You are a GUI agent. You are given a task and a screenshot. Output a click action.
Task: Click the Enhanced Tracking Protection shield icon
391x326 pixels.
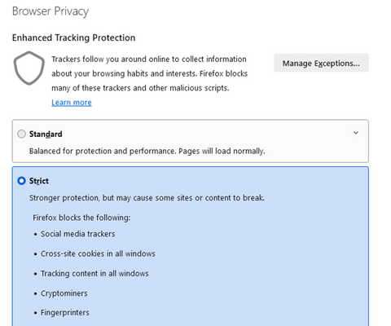click(x=29, y=68)
